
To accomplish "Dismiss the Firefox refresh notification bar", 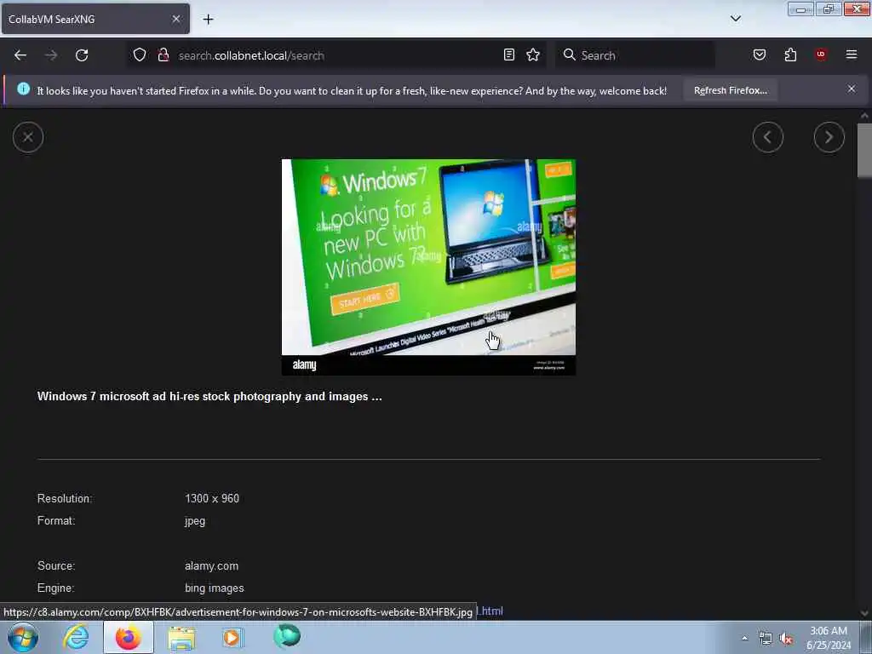I will (x=852, y=89).
